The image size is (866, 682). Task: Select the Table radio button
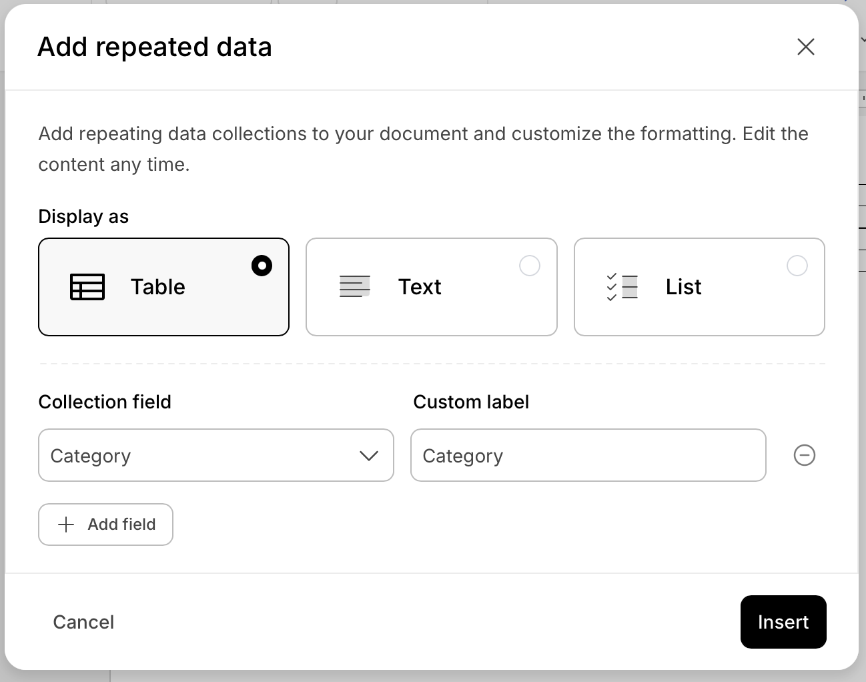click(x=262, y=266)
